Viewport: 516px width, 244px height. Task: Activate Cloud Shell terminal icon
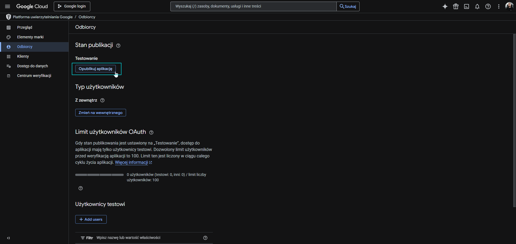pyautogui.click(x=467, y=6)
